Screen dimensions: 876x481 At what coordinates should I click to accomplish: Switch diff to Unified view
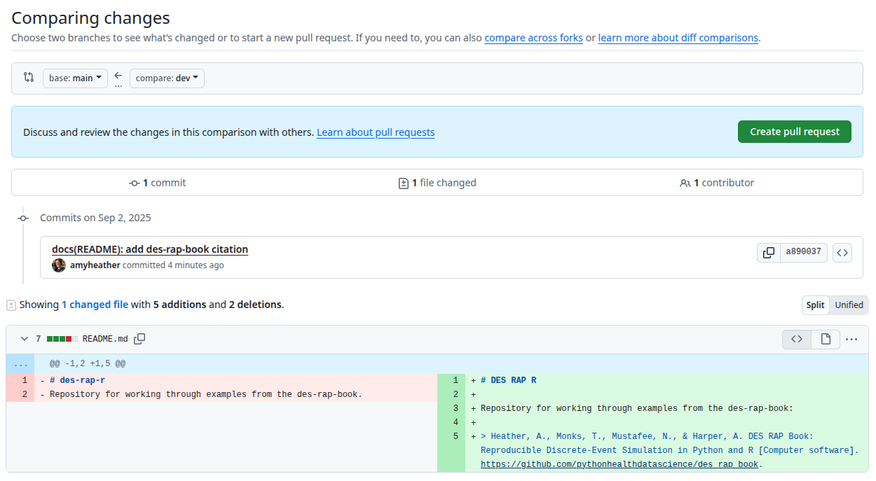click(849, 305)
